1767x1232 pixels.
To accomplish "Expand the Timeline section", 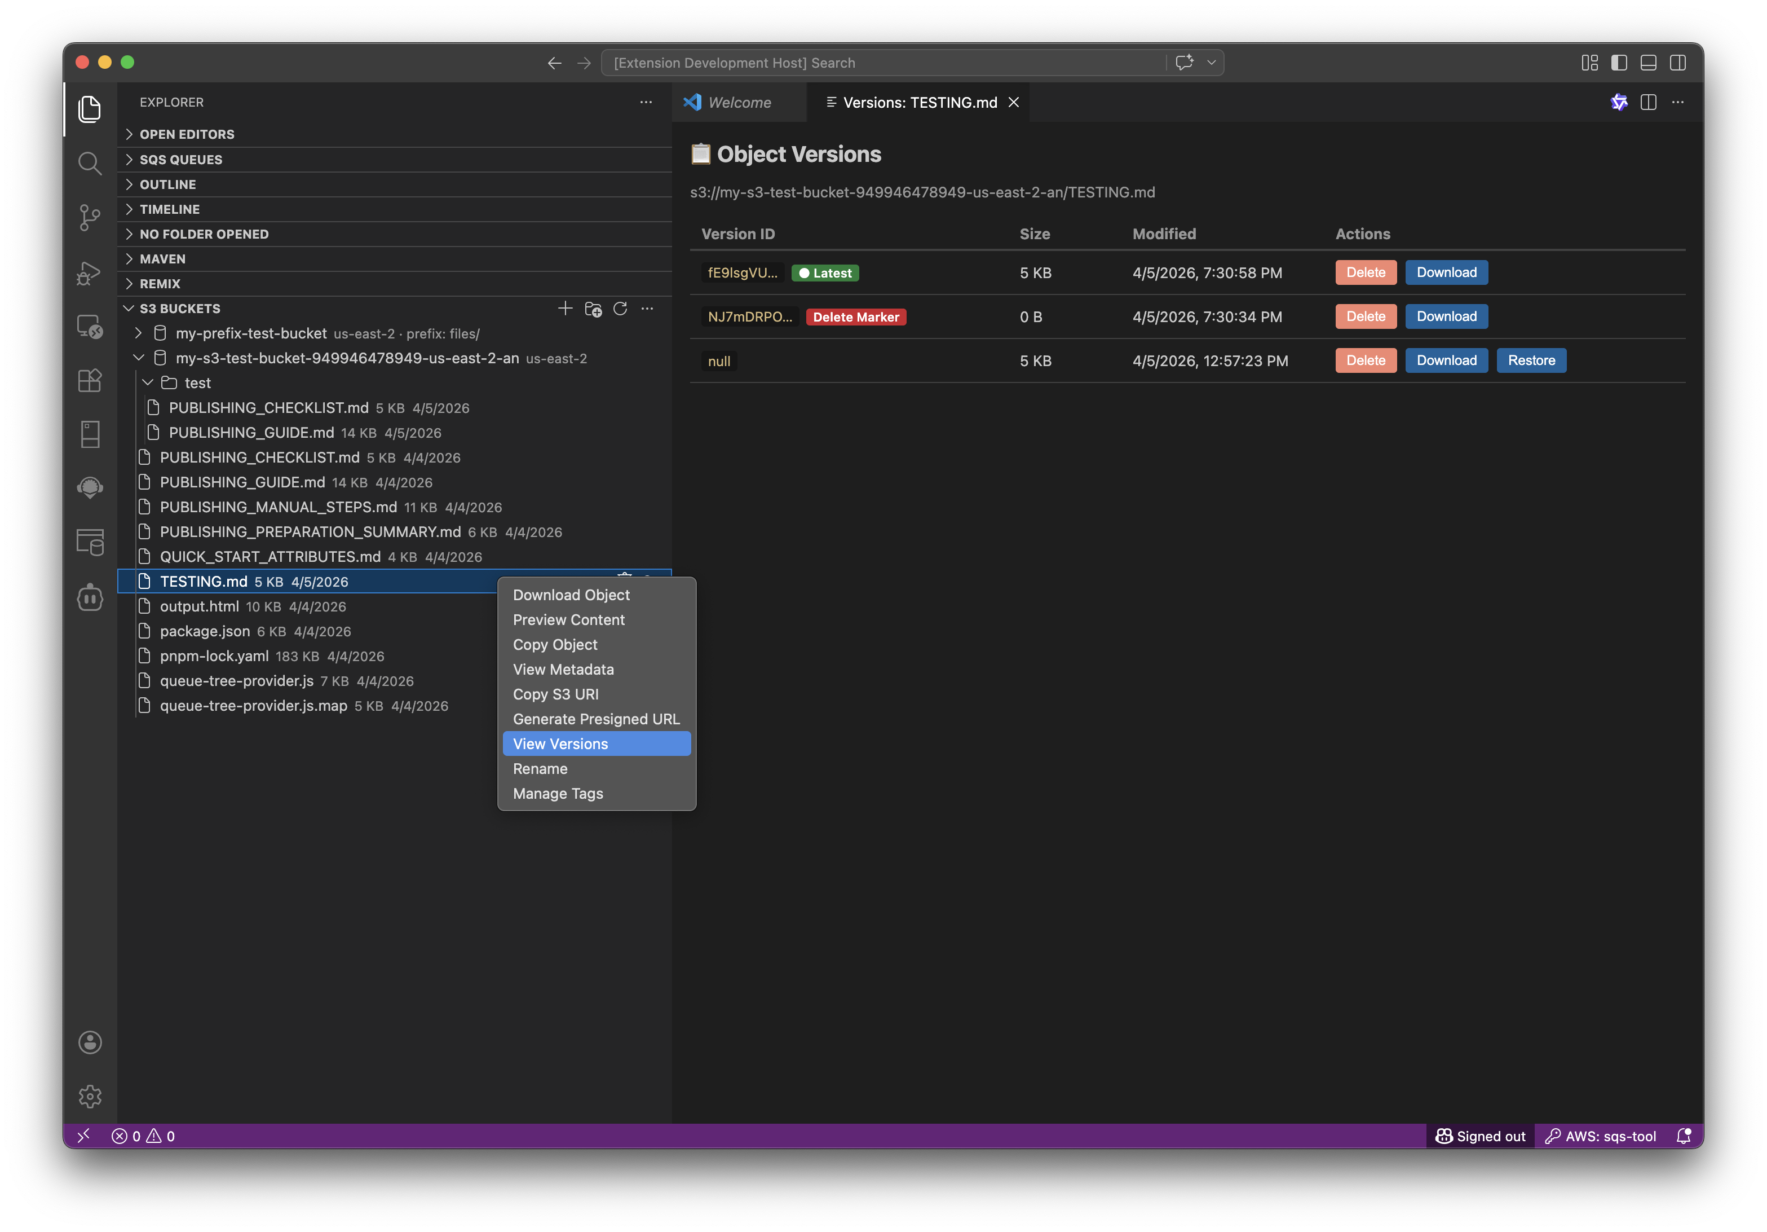I will click(x=395, y=209).
